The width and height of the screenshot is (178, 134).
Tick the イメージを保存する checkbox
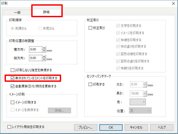(12, 110)
